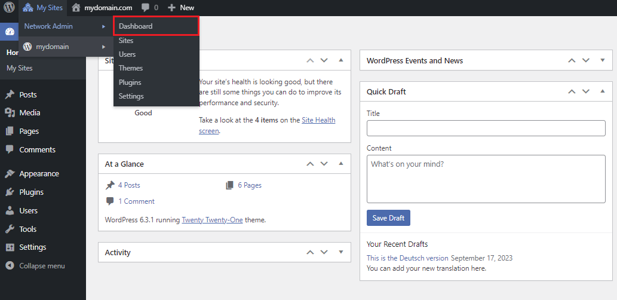617x300 pixels.
Task: Open Settings from the sidebar menu
Action: (x=32, y=247)
